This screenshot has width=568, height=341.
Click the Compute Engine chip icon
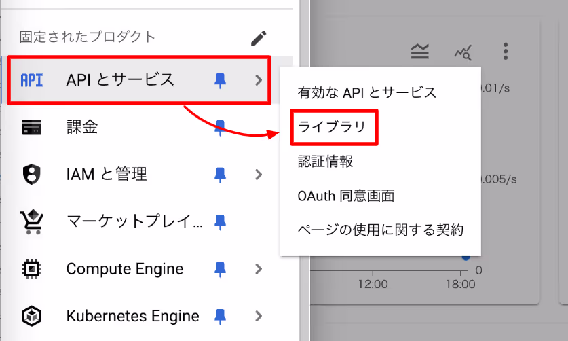coord(31,269)
